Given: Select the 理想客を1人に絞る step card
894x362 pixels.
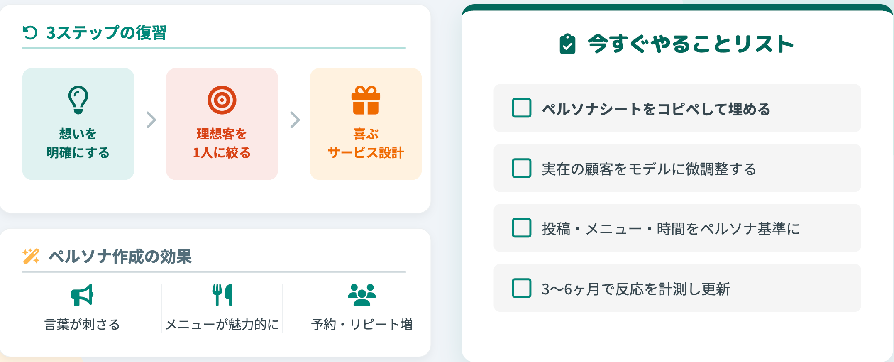Looking at the screenshot, I should [x=222, y=124].
